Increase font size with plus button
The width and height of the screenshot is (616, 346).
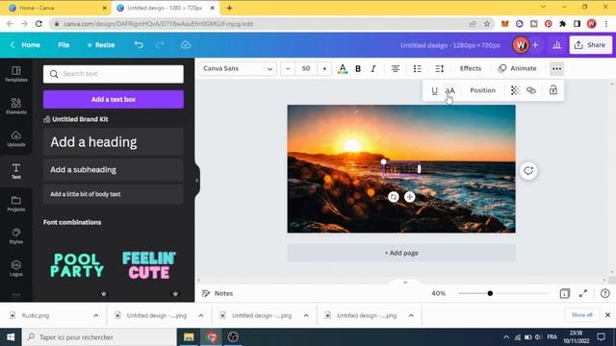click(x=324, y=68)
